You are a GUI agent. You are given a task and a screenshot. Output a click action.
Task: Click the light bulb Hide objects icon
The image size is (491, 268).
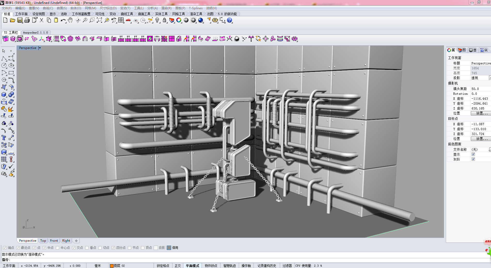[157, 20]
